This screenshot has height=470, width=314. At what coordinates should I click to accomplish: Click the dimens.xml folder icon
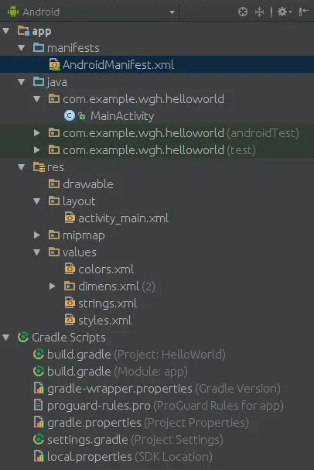point(70,286)
